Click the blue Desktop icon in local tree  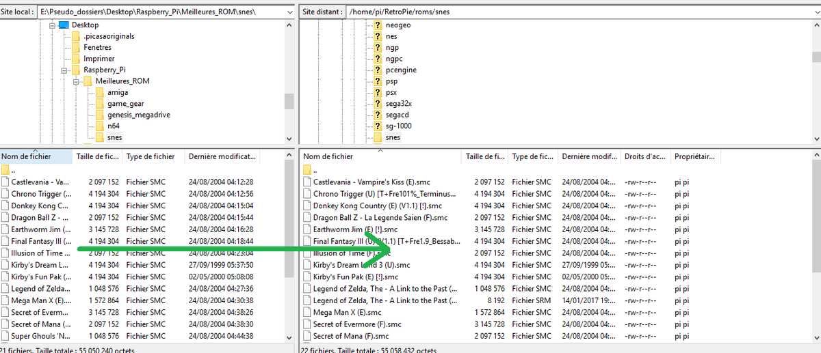pyautogui.click(x=64, y=25)
